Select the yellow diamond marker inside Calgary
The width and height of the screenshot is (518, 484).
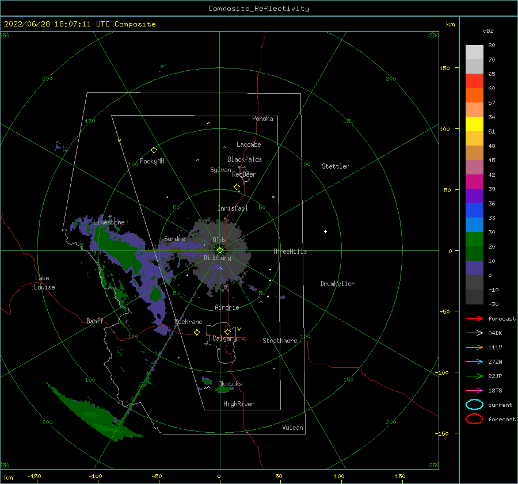(x=227, y=331)
